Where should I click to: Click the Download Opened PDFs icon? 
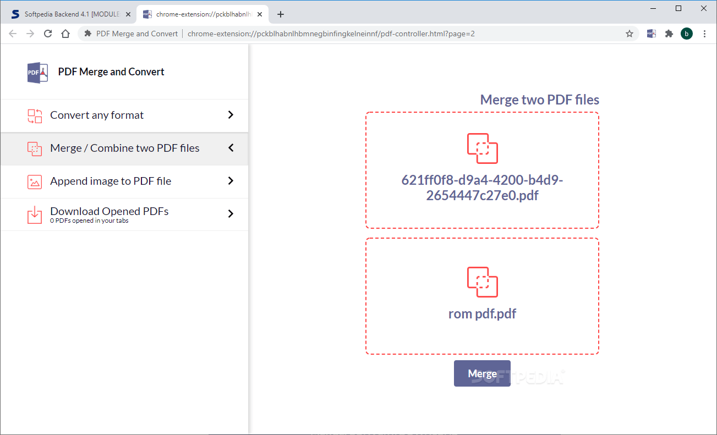[35, 214]
